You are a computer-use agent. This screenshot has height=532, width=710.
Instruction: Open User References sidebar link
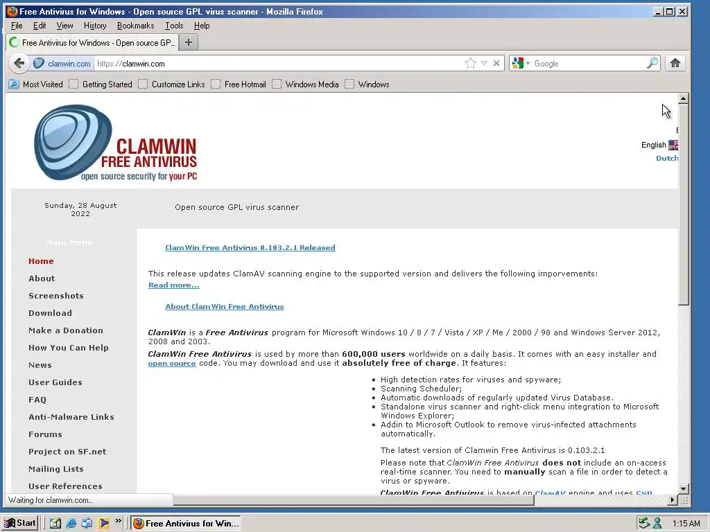click(65, 486)
